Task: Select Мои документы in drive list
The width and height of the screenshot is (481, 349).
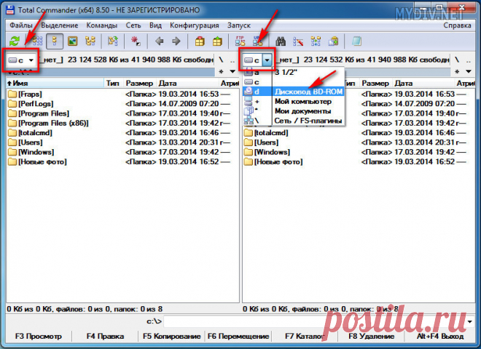Action: point(294,111)
